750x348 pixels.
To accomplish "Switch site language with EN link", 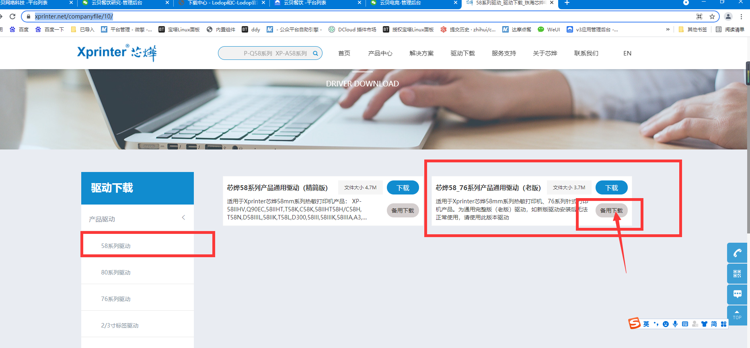I will click(x=627, y=53).
